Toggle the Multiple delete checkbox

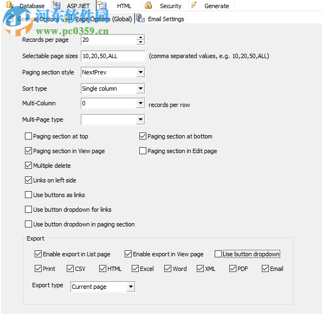(x=28, y=166)
